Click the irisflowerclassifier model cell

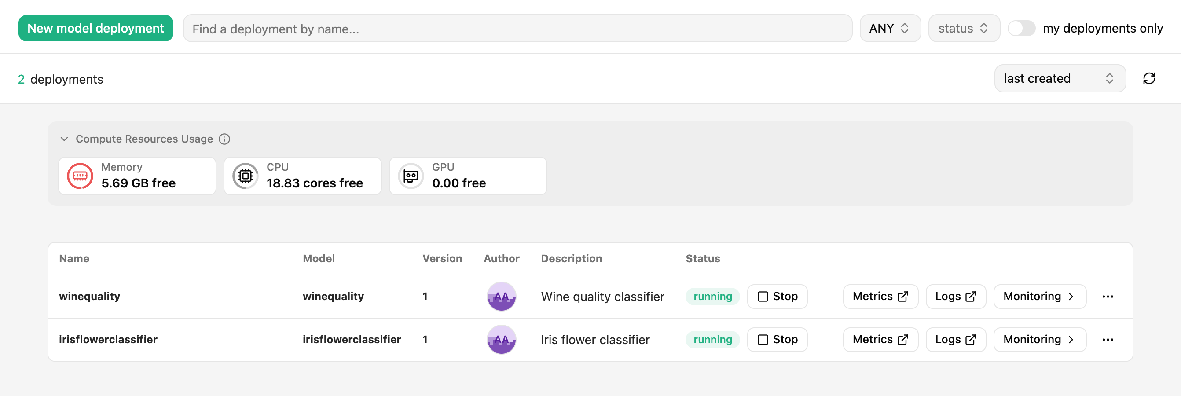(352, 340)
